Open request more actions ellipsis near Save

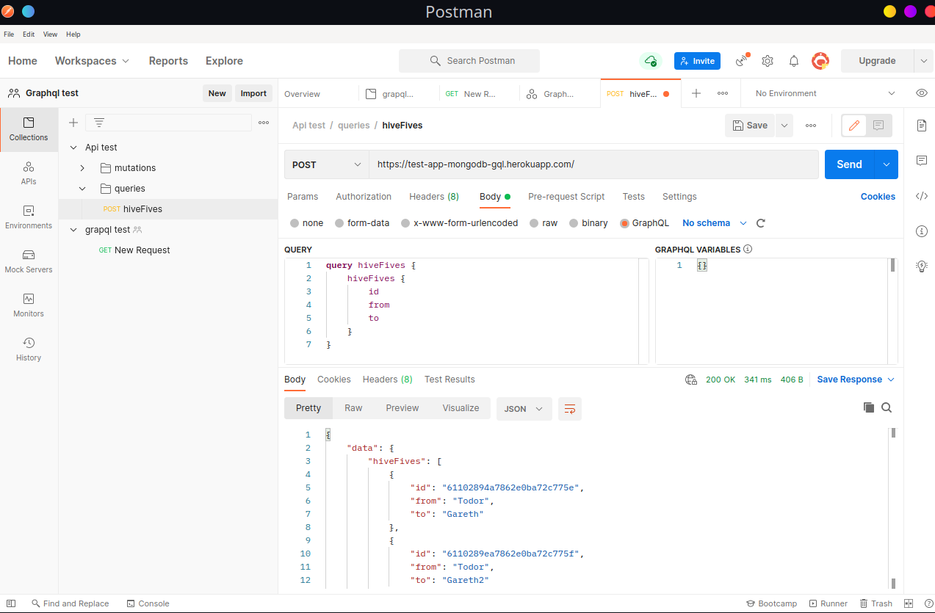811,126
